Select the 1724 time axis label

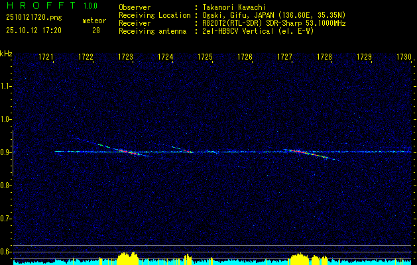tap(166, 57)
